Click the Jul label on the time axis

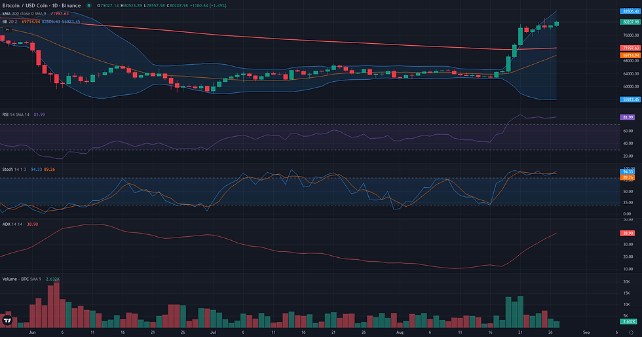(x=213, y=332)
